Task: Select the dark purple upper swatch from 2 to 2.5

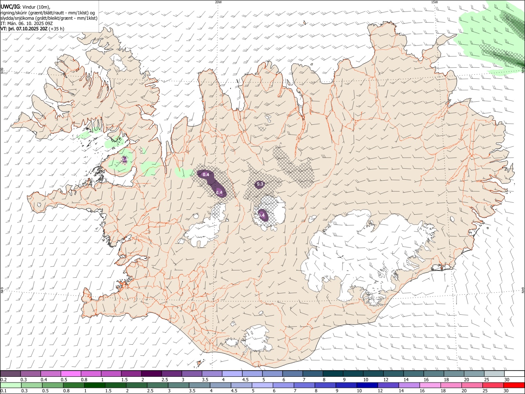Action: pos(151,374)
